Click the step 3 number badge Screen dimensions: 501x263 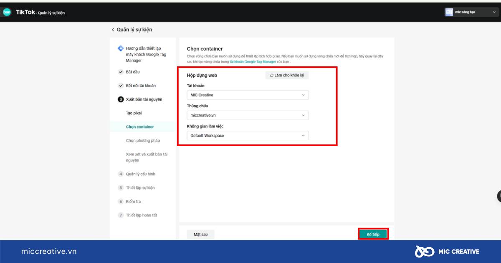click(121, 99)
